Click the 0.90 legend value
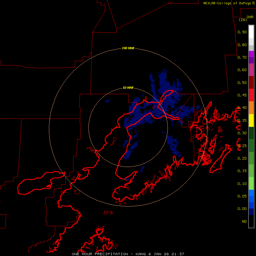 point(242,32)
